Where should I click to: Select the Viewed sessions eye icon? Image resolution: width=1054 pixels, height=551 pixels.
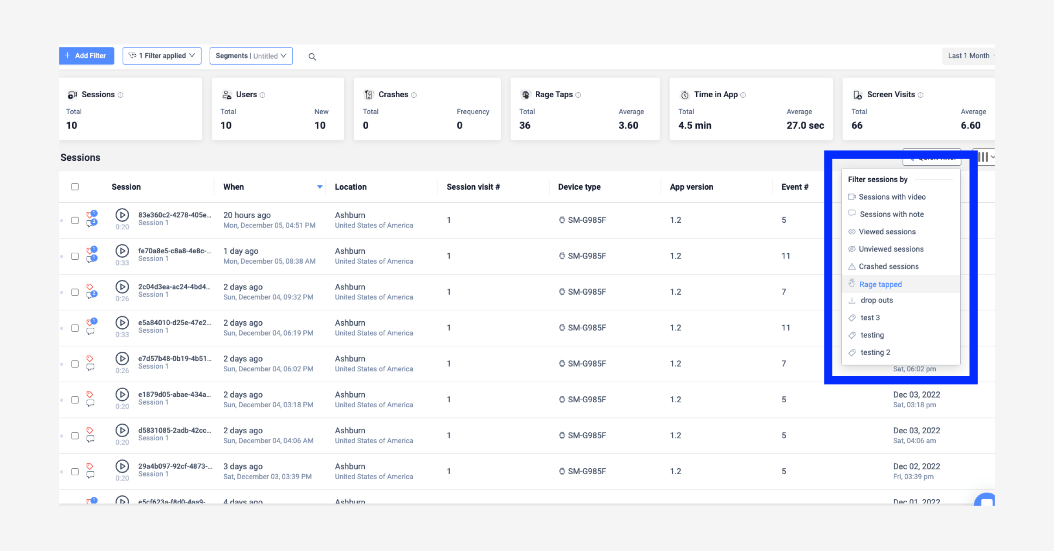pyautogui.click(x=852, y=231)
